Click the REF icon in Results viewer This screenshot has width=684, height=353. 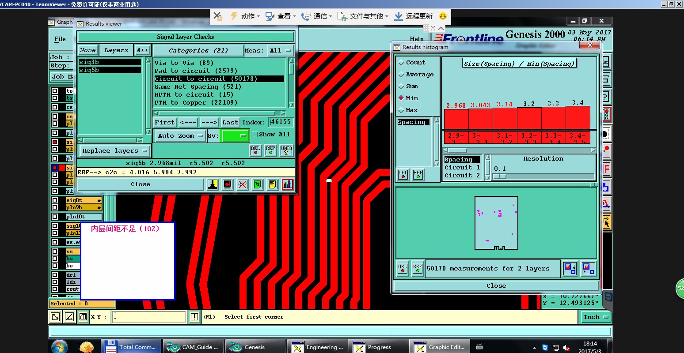click(x=270, y=150)
